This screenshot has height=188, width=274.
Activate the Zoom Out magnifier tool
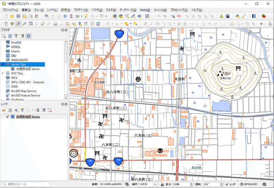click(24, 24)
